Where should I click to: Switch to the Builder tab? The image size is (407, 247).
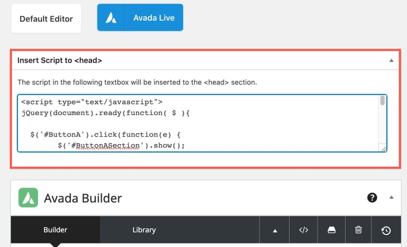pos(55,230)
